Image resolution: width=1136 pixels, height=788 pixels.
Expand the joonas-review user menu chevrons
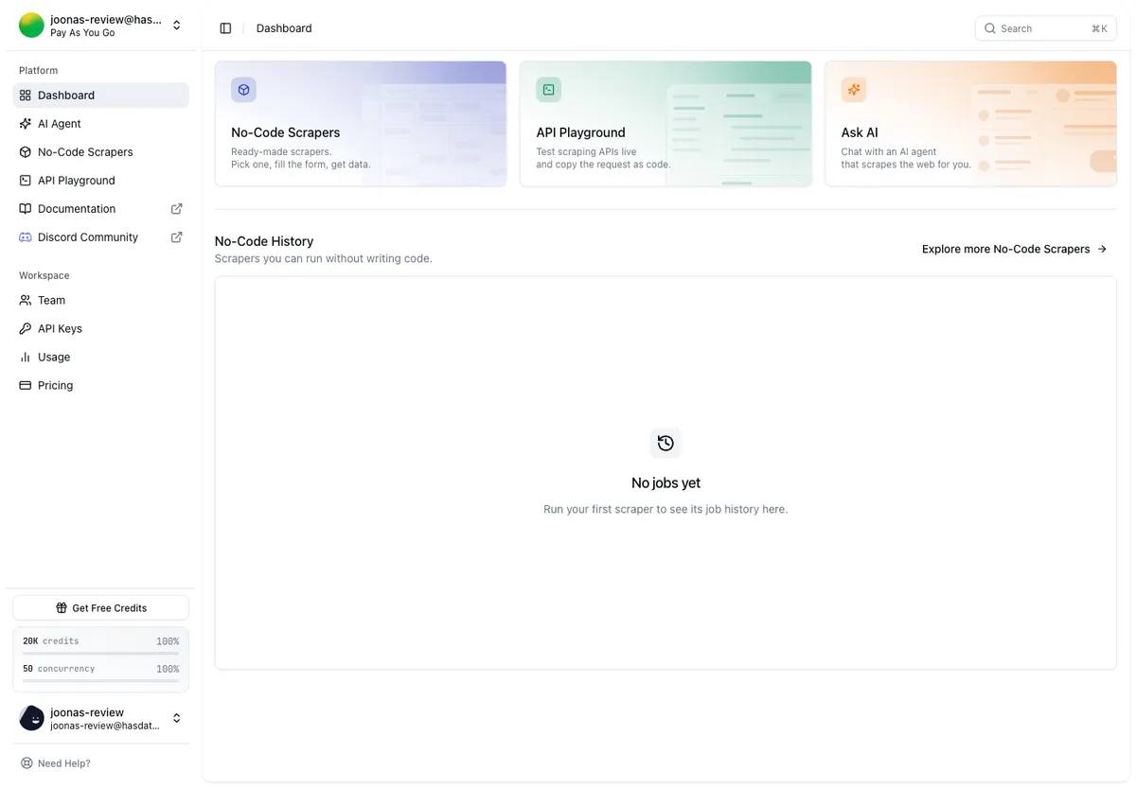(x=177, y=719)
